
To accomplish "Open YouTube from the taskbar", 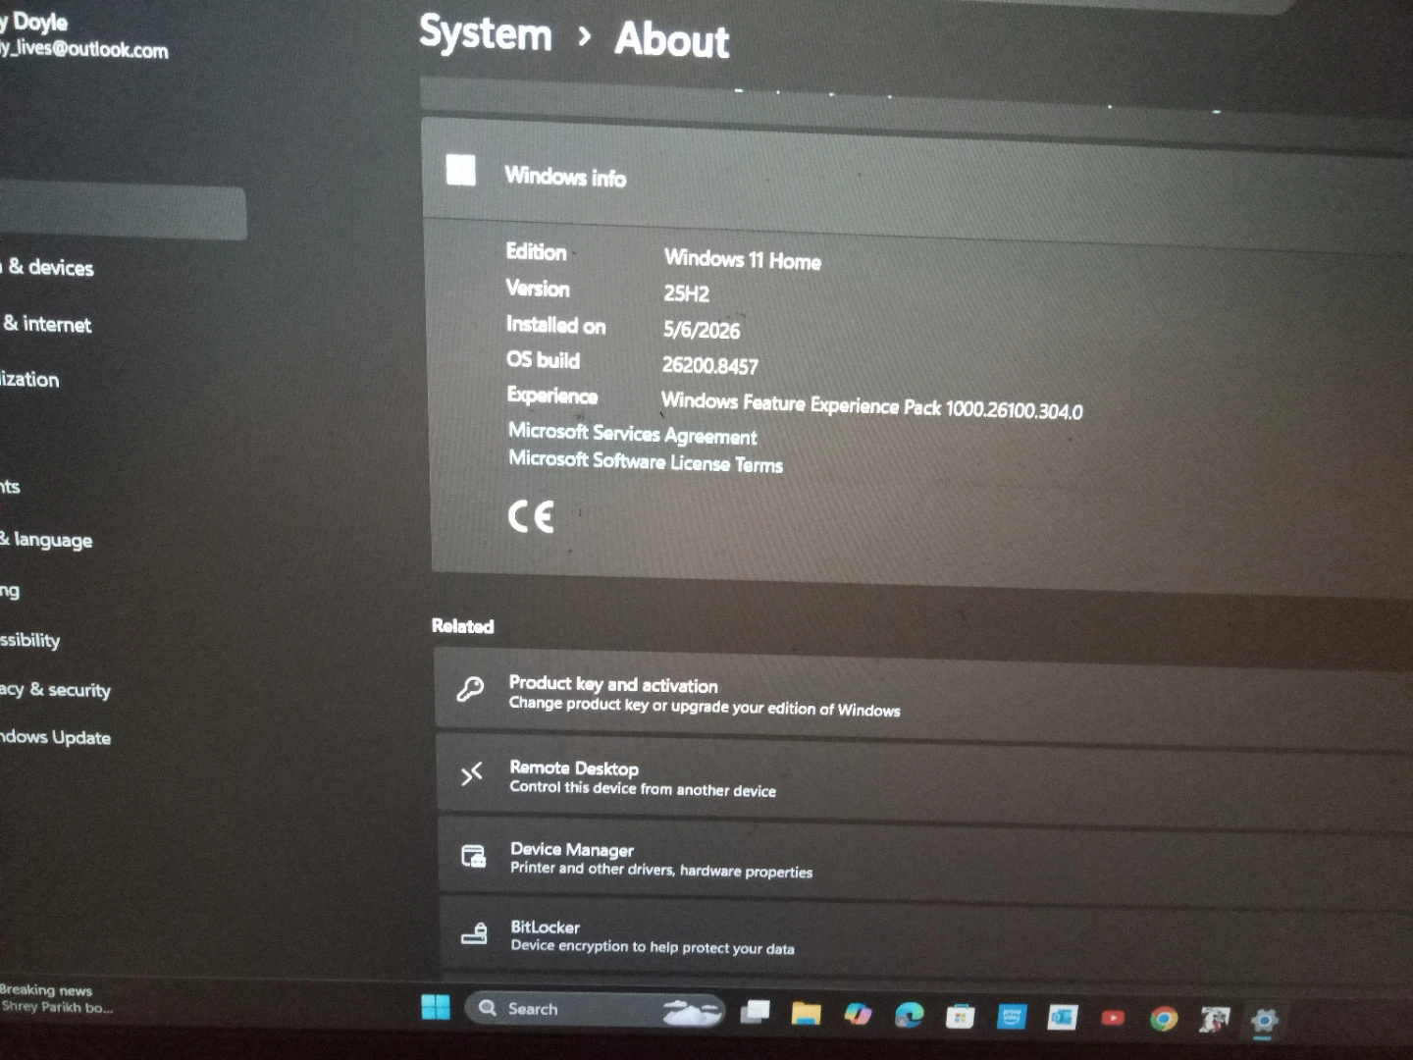I will (x=1113, y=1018).
